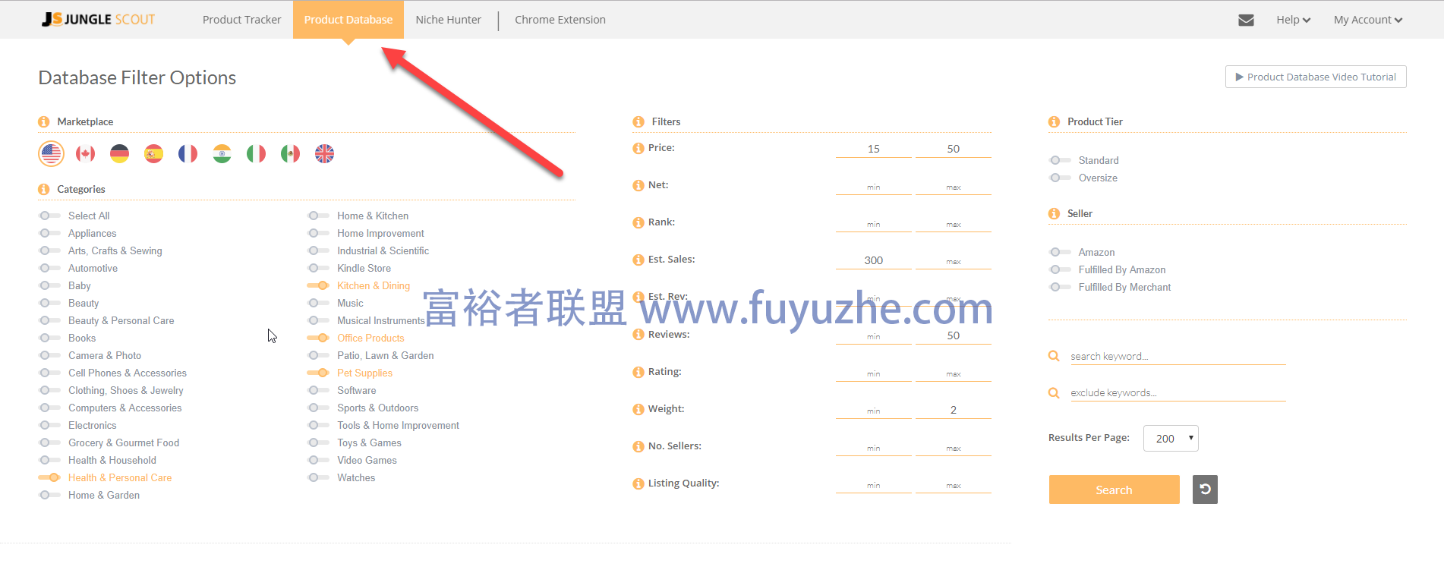Click the Rank minimum field
The height and width of the screenshot is (570, 1444).
874,223
